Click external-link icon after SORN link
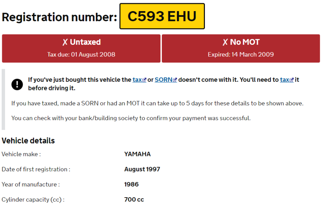323x208 pixels. [175, 80]
